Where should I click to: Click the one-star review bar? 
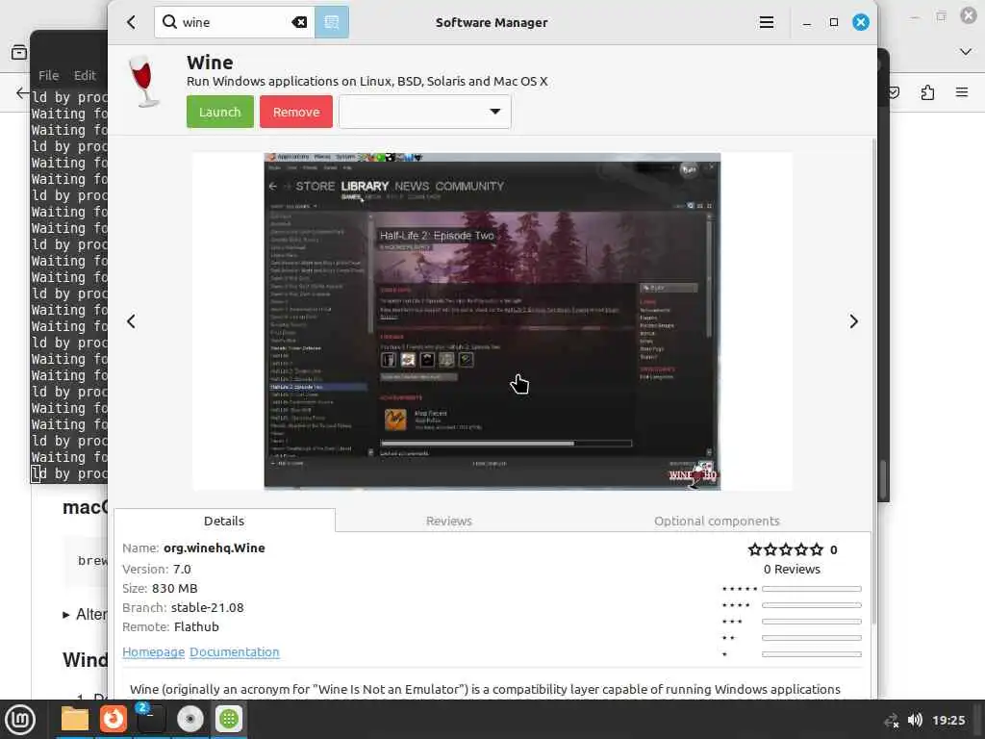[812, 654]
